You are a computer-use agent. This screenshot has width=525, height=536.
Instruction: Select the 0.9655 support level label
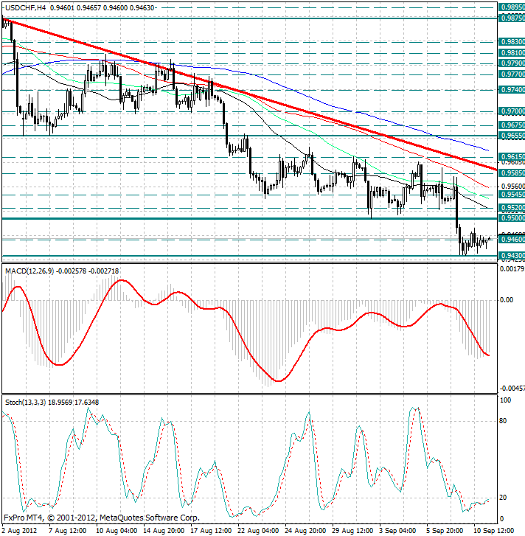(511, 136)
